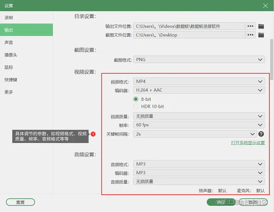Close the settings dialog
This screenshot has height=212, width=274.
tap(265, 5)
